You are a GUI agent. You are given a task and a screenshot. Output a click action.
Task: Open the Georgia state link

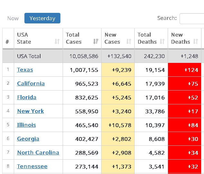coord(28,139)
